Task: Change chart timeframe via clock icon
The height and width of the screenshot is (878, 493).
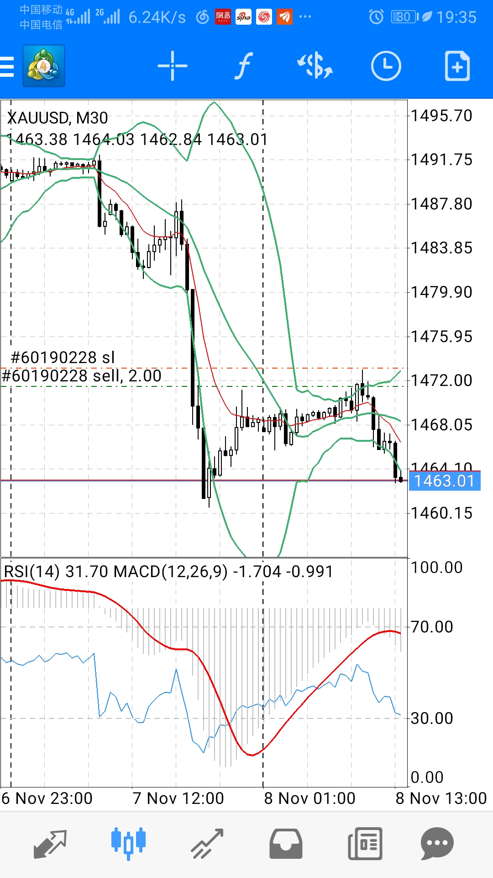Action: pos(386,66)
